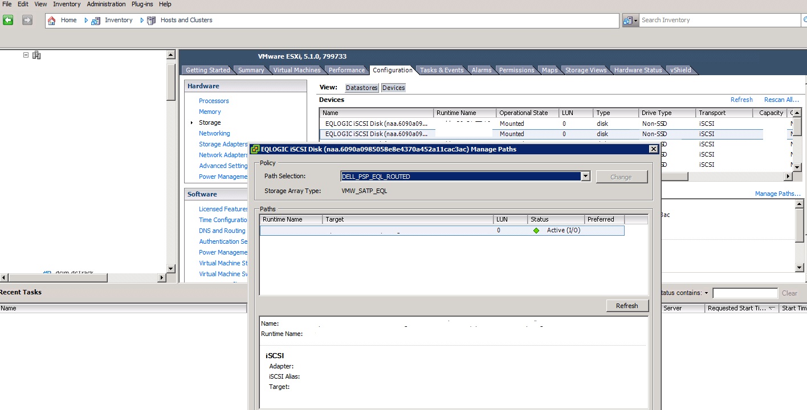
Task: Sort paths by Target column
Action: [x=407, y=219]
